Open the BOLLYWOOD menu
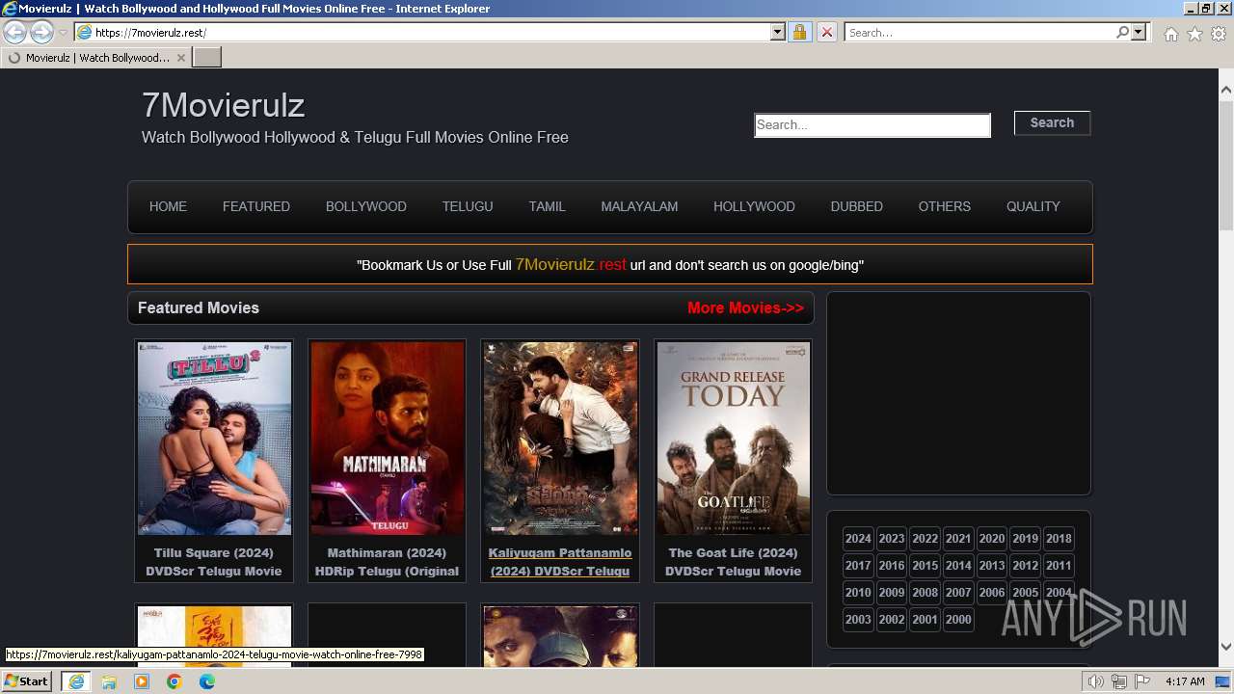 [x=366, y=206]
